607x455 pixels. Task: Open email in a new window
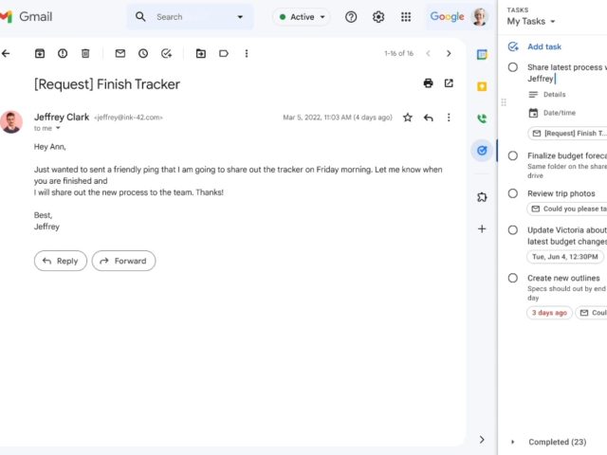[449, 83]
